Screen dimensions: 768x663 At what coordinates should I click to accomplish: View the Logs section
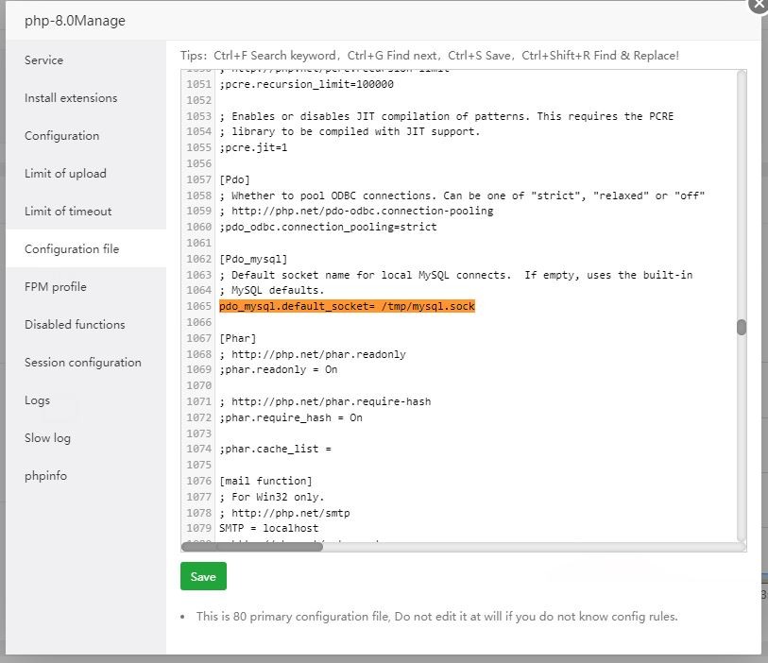click(37, 400)
